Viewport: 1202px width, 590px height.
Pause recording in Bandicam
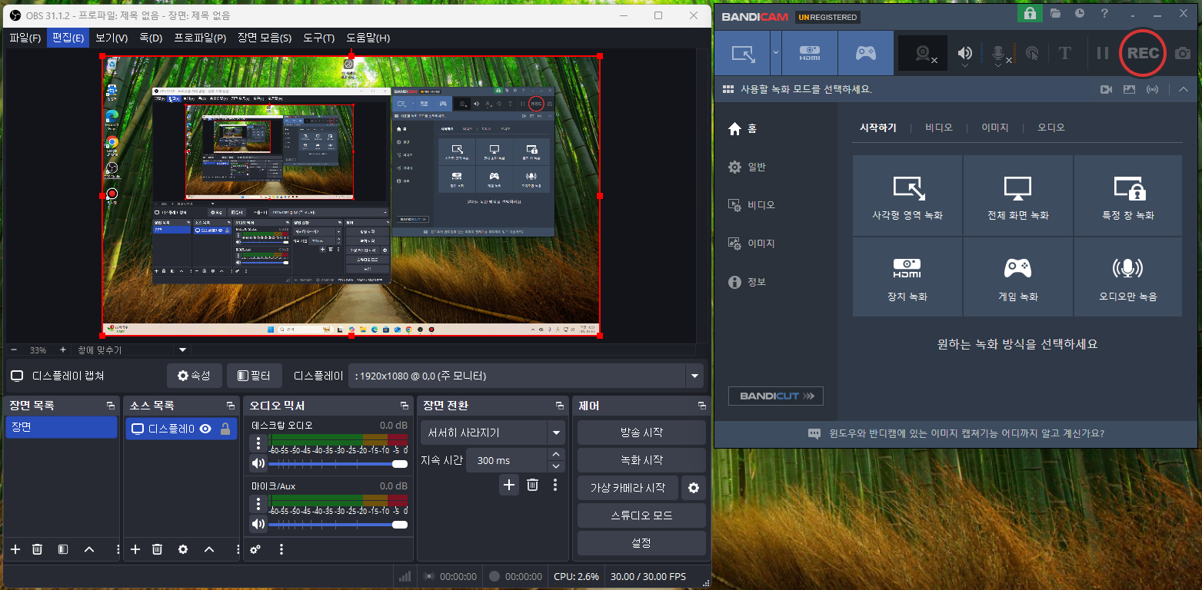[1103, 53]
